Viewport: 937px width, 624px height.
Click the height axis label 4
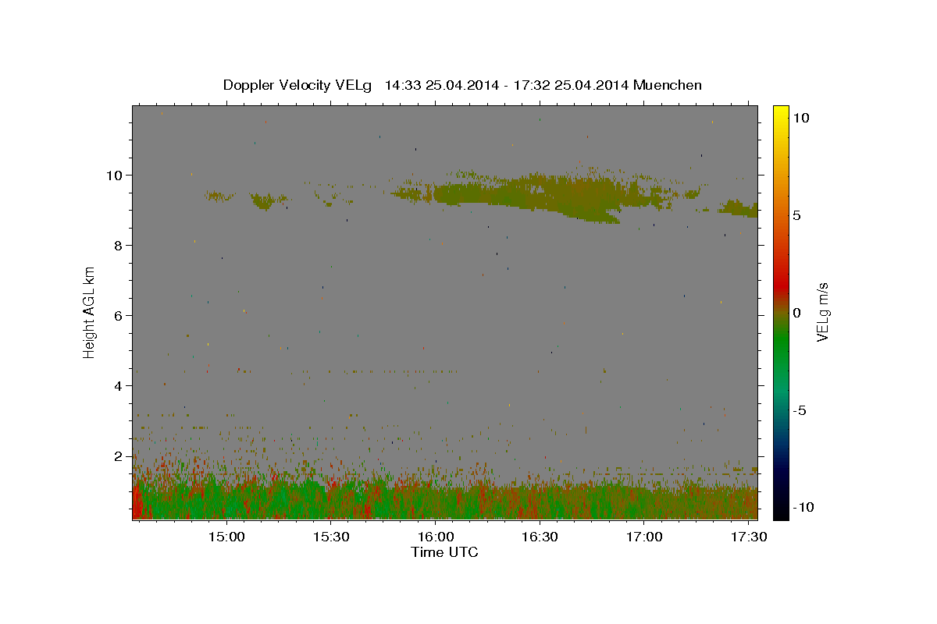coord(119,385)
